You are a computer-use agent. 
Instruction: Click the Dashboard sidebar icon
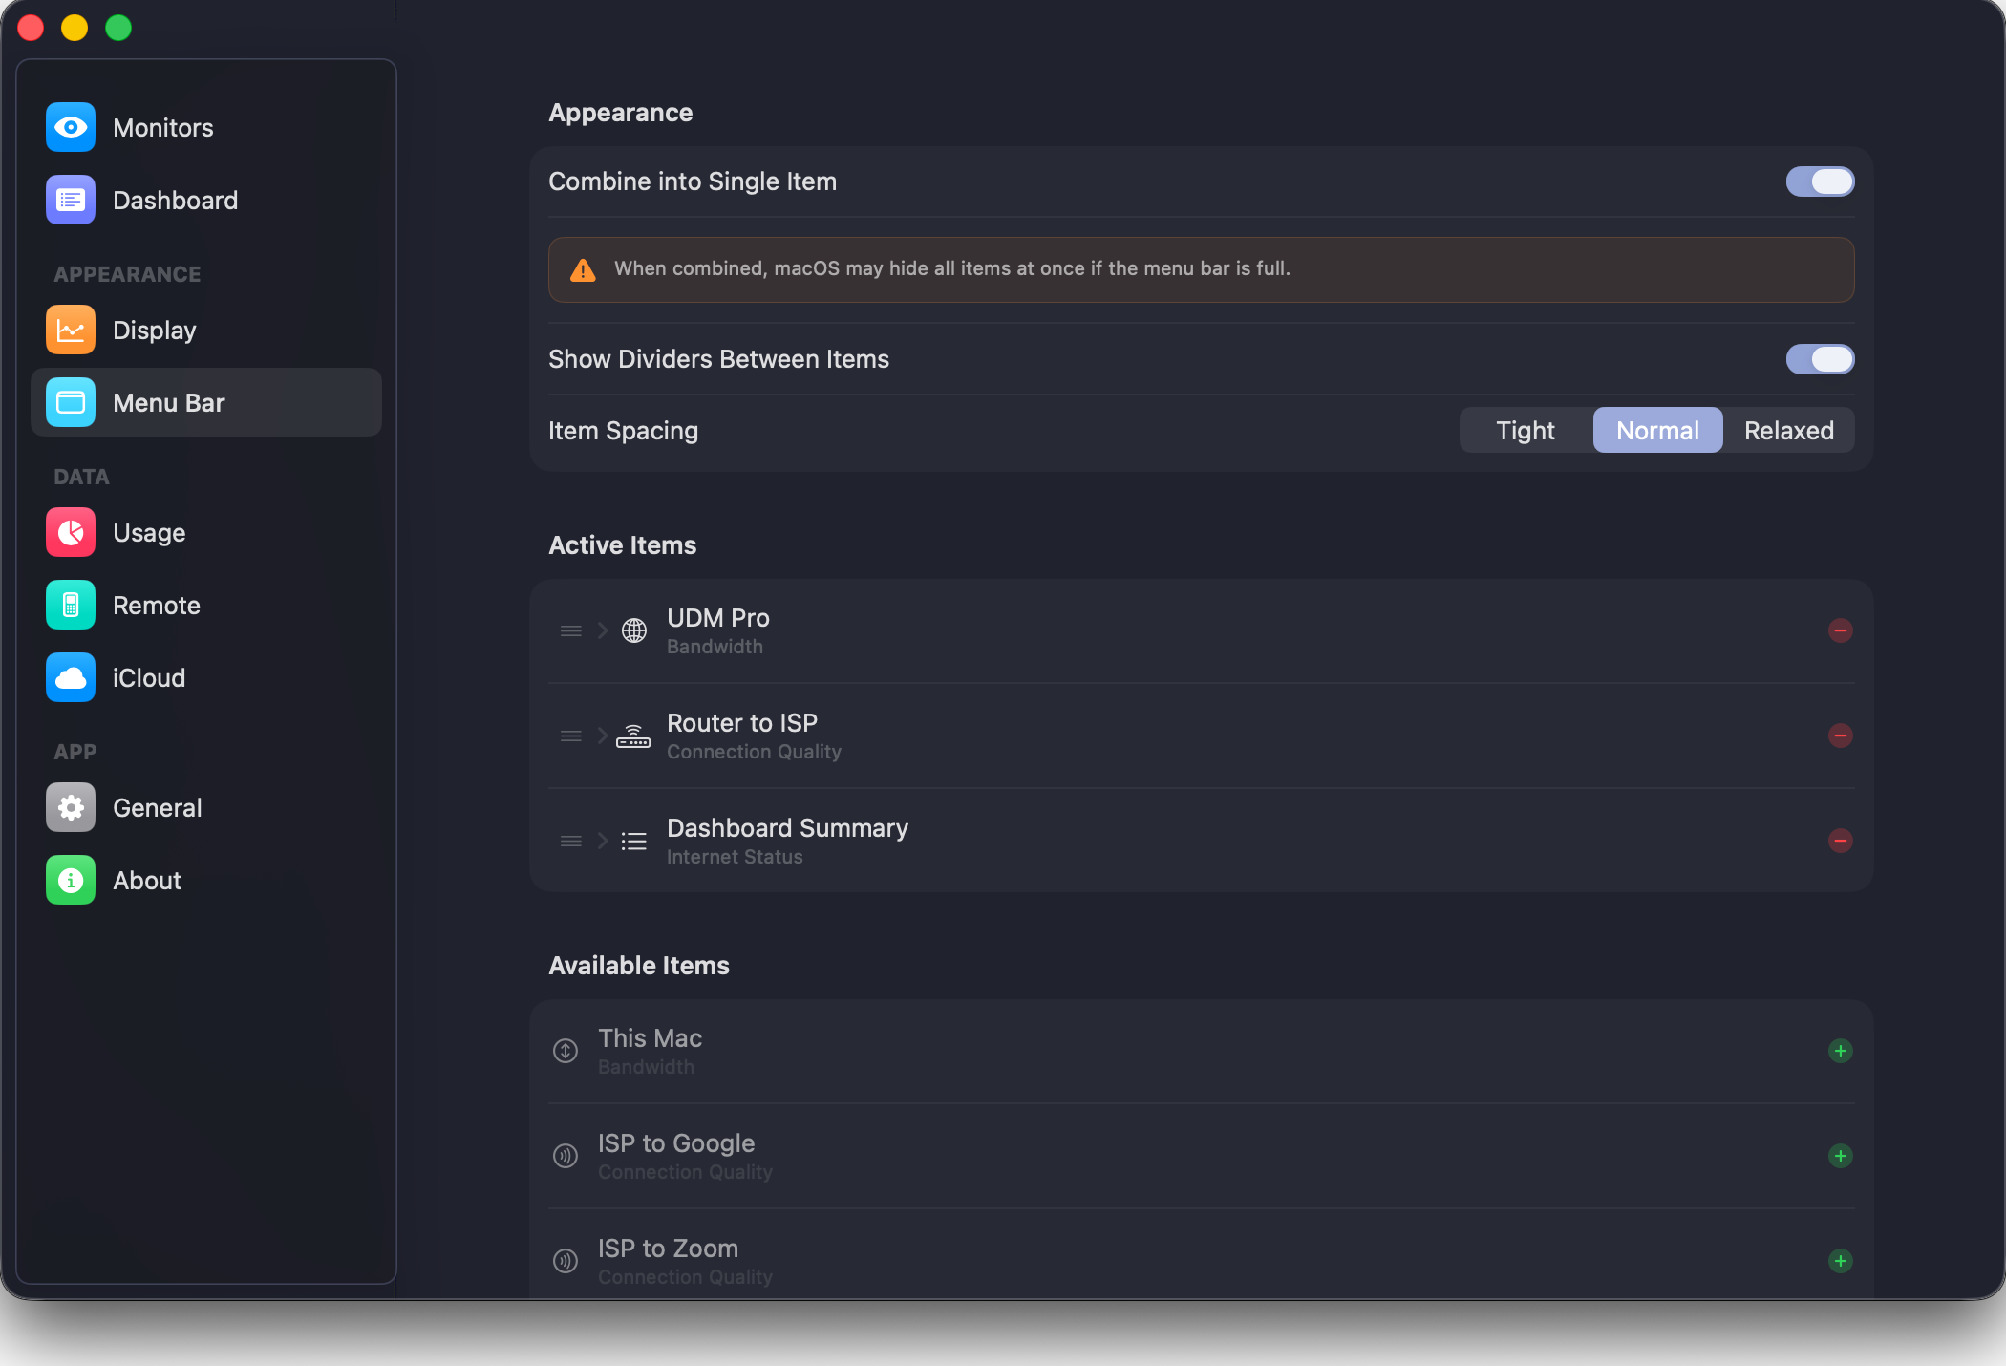pos(71,200)
